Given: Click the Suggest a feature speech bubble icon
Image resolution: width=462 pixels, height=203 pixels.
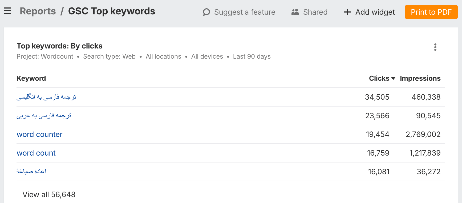Looking at the screenshot, I should [x=206, y=12].
